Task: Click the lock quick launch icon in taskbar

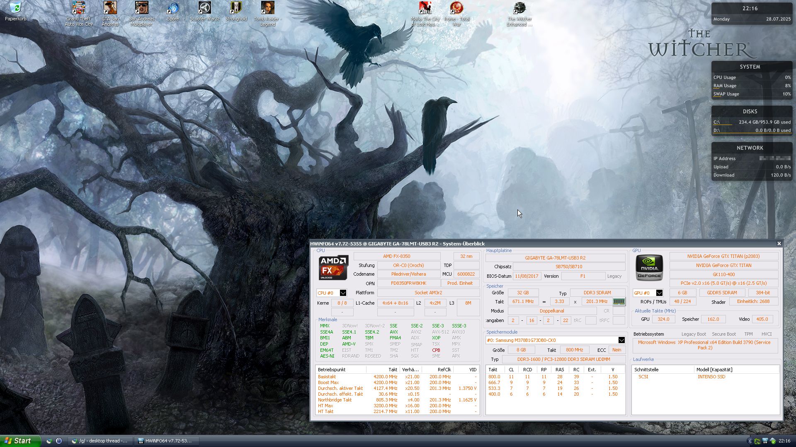Action: click(x=59, y=441)
